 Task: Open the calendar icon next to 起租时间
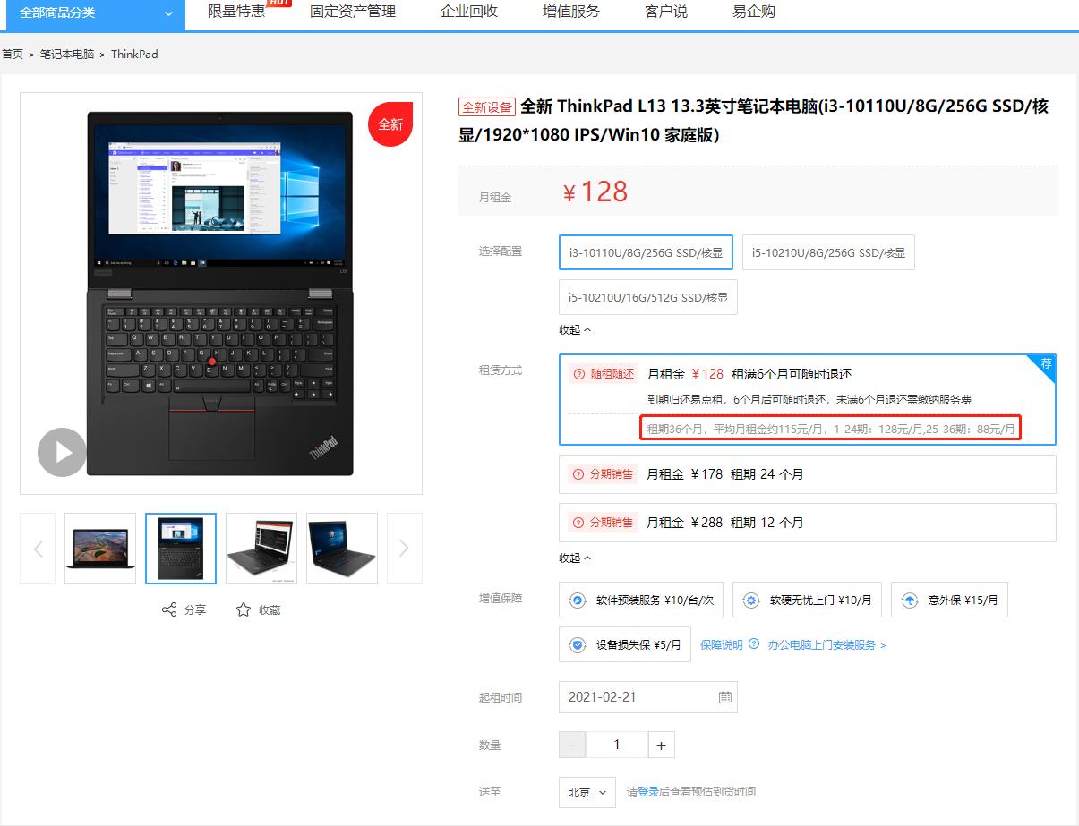[724, 696]
